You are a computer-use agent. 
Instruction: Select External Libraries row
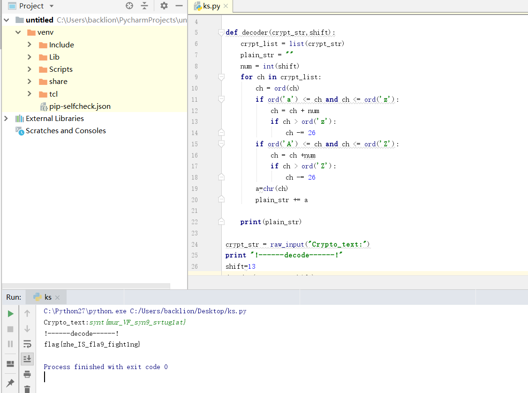(94, 119)
